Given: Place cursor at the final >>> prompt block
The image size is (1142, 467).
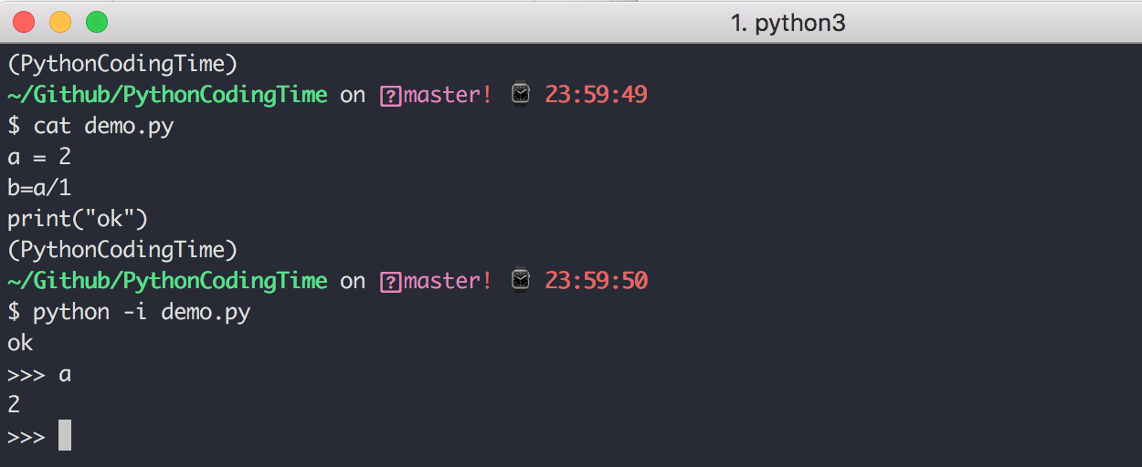Looking at the screenshot, I should click(x=64, y=436).
